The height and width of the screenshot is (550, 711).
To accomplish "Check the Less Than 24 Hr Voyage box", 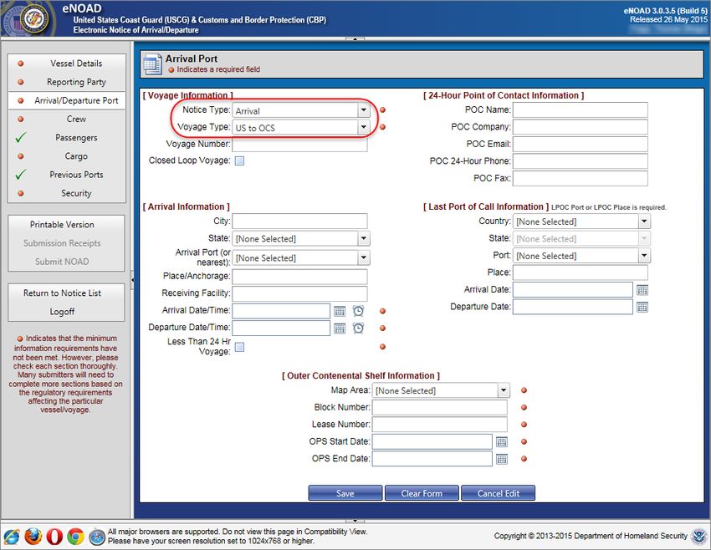I will (x=239, y=347).
